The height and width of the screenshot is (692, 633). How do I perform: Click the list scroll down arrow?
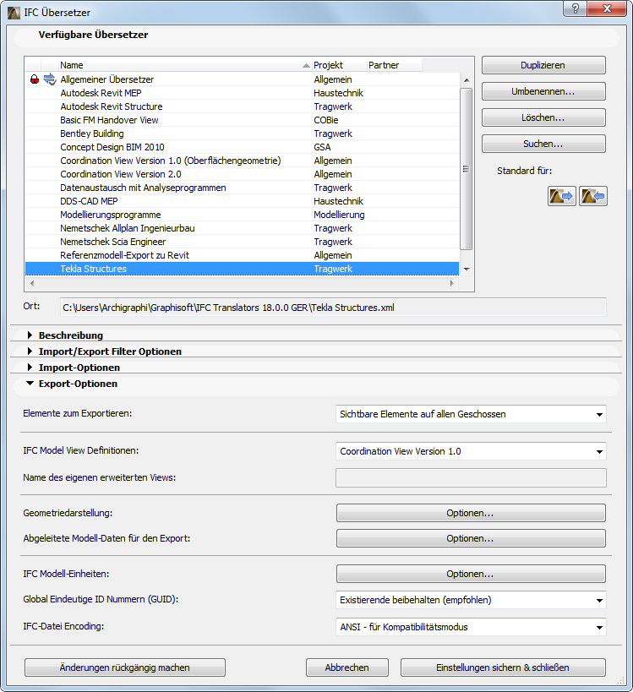pyautogui.click(x=467, y=269)
